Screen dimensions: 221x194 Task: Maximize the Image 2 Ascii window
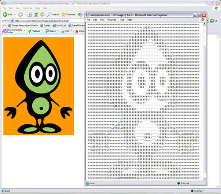[199, 15]
